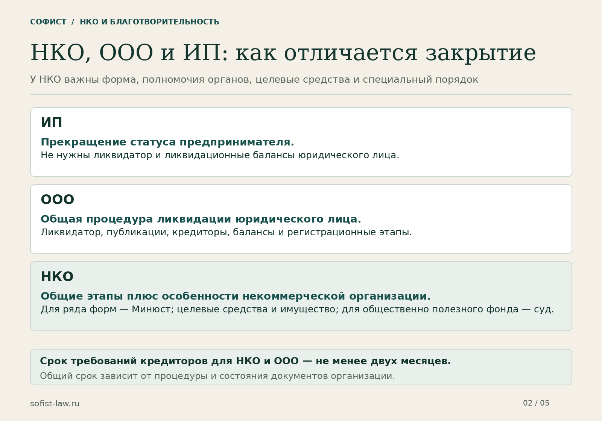Click the subtitle starting with У НКО важны

[x=254, y=80]
